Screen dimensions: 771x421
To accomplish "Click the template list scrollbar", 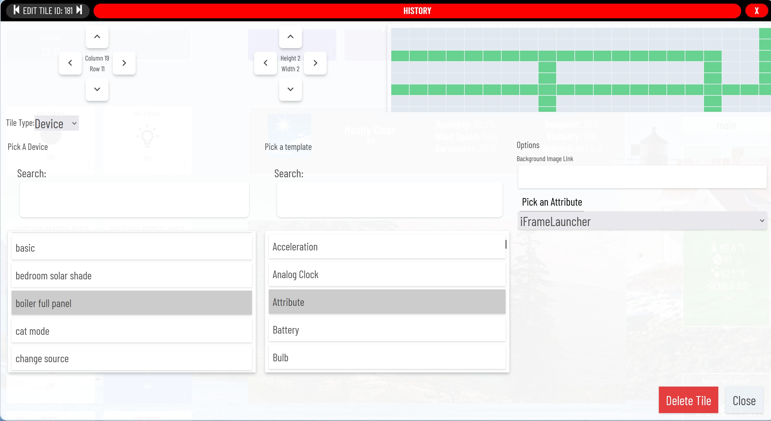I will (506, 244).
